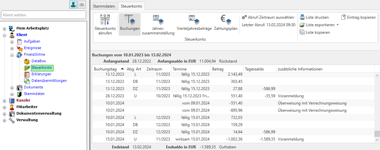Image resolution: width=380 pixels, height=150 pixels.
Task: Show the Vierteljahresbeträge report
Action: (194, 20)
